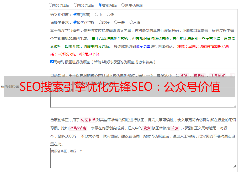Click the 伪原创设置 section label

tap(10, 87)
